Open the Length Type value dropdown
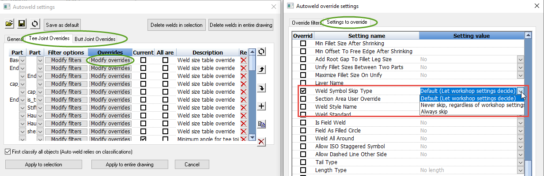Image resolution: width=544 pixels, height=176 pixels. [x=520, y=170]
